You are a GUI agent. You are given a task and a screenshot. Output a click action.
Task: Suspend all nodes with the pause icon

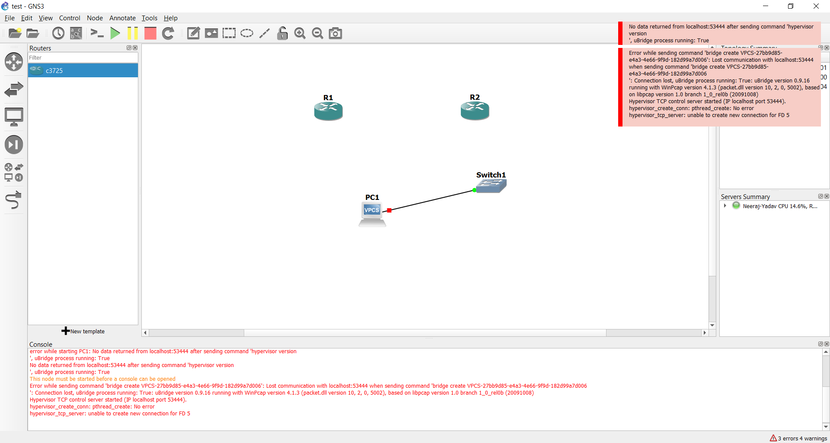[132, 33]
